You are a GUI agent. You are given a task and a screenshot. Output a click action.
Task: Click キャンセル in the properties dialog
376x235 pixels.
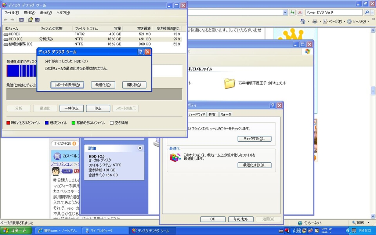pyautogui.click(x=241, y=219)
